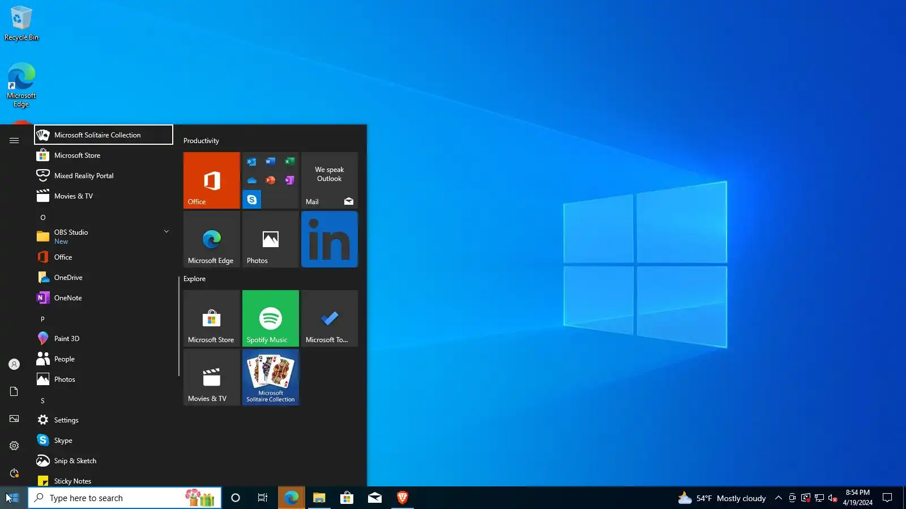Open the orange Office tile
The height and width of the screenshot is (509, 906).
(212, 180)
